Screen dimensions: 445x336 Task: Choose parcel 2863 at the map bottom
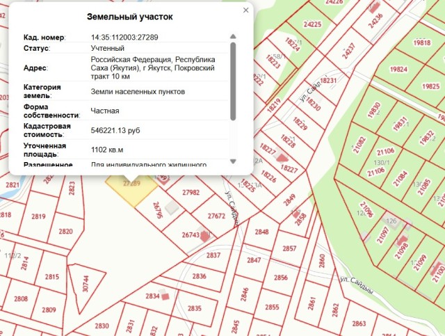359,323
